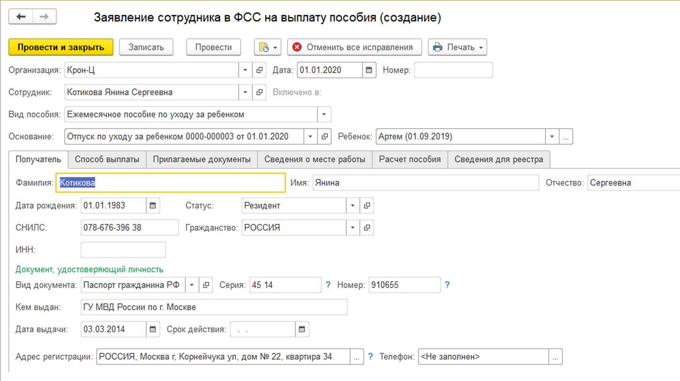Click the forward navigation arrow
Screen dimensions: 680x381
[44, 17]
